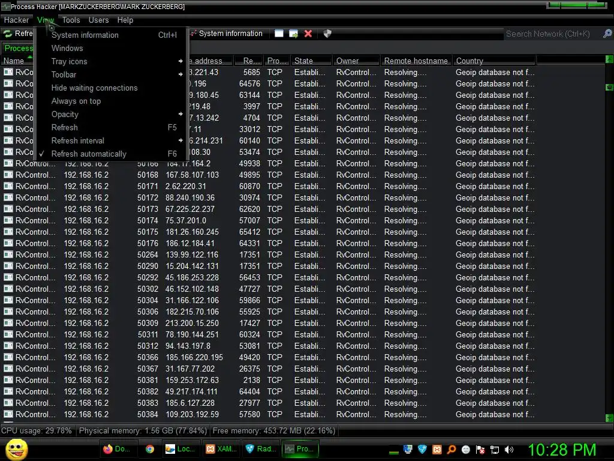Click Physical memory status bar entry
614x461 pixels.
(x=143, y=430)
